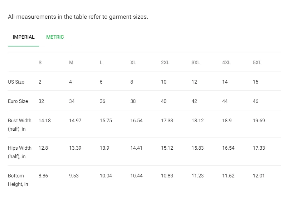This screenshot has width=281, height=198.
Task: Click the US size value 10
Action: coord(164,82)
